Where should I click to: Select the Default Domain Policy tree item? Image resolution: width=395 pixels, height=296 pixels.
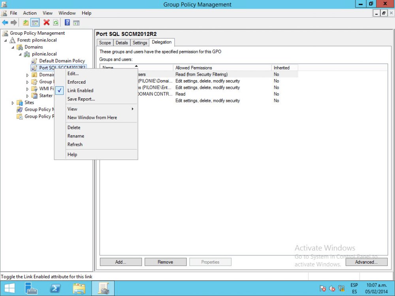tap(62, 61)
